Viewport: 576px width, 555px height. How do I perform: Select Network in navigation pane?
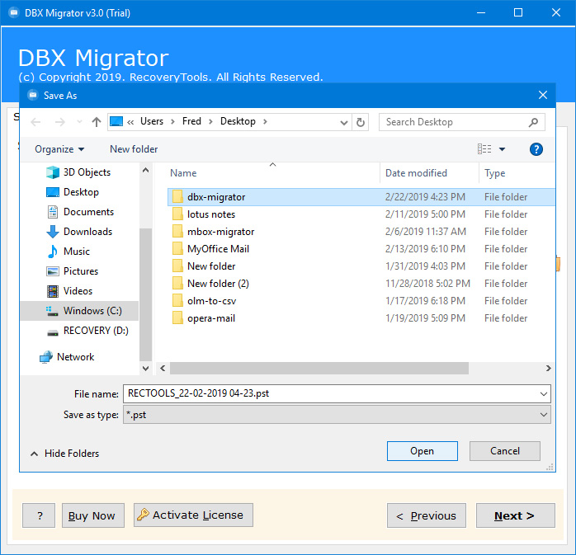tap(67, 357)
